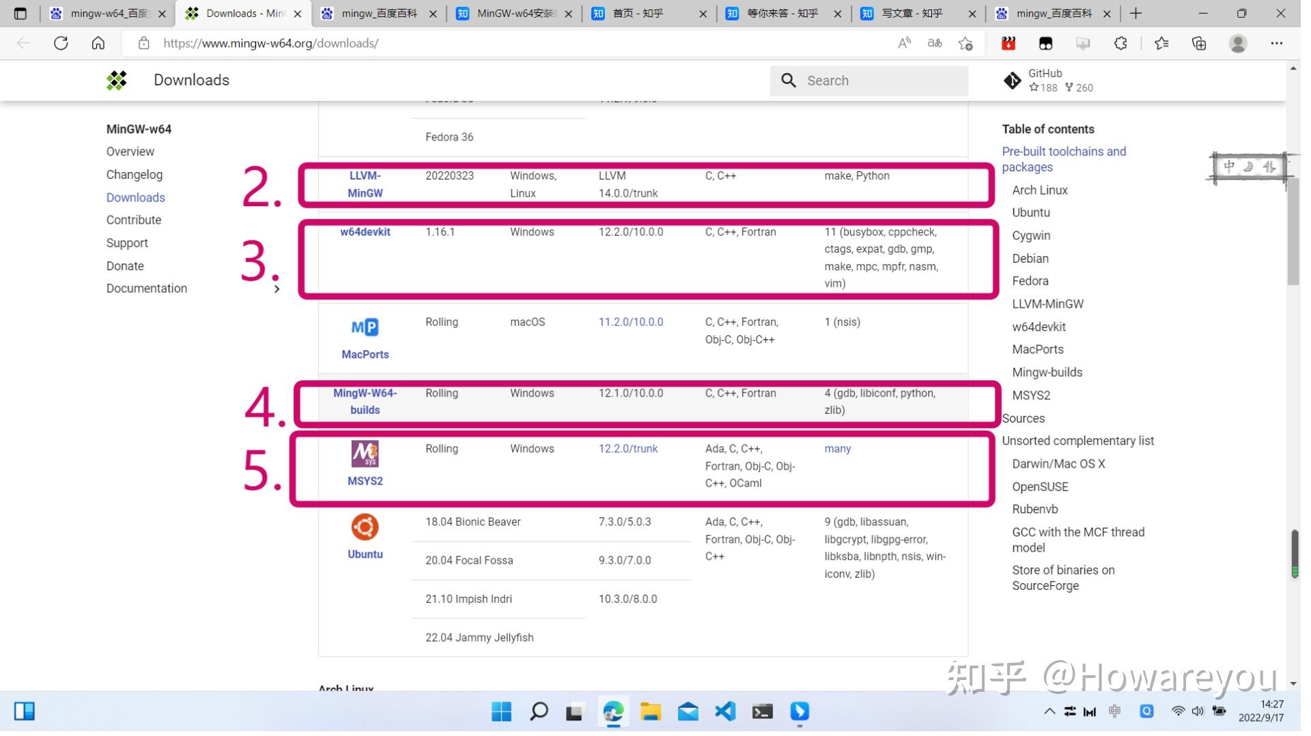Screen dimensions: 1311x736
Task: Jump to Debian in table of contents
Action: tap(1030, 259)
